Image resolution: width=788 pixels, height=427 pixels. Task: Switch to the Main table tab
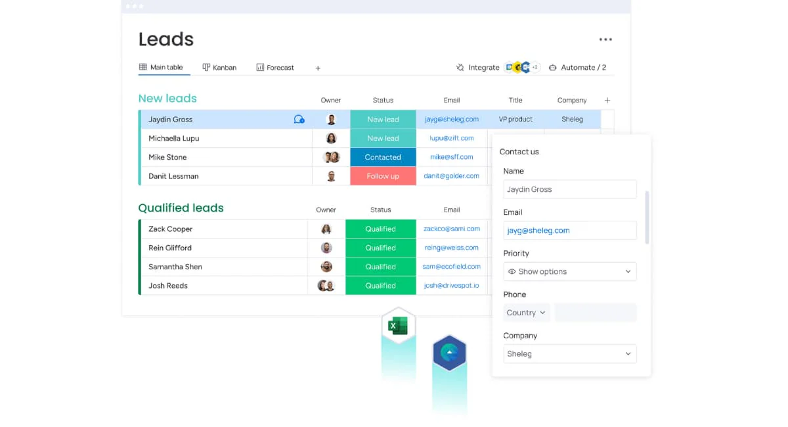coord(161,67)
